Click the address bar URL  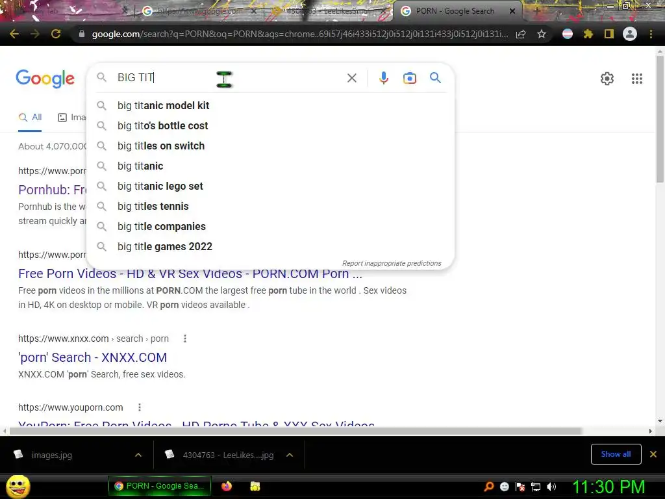(299, 34)
